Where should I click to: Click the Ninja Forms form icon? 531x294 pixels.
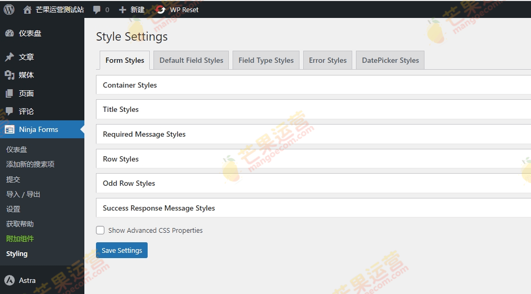pos(9,129)
